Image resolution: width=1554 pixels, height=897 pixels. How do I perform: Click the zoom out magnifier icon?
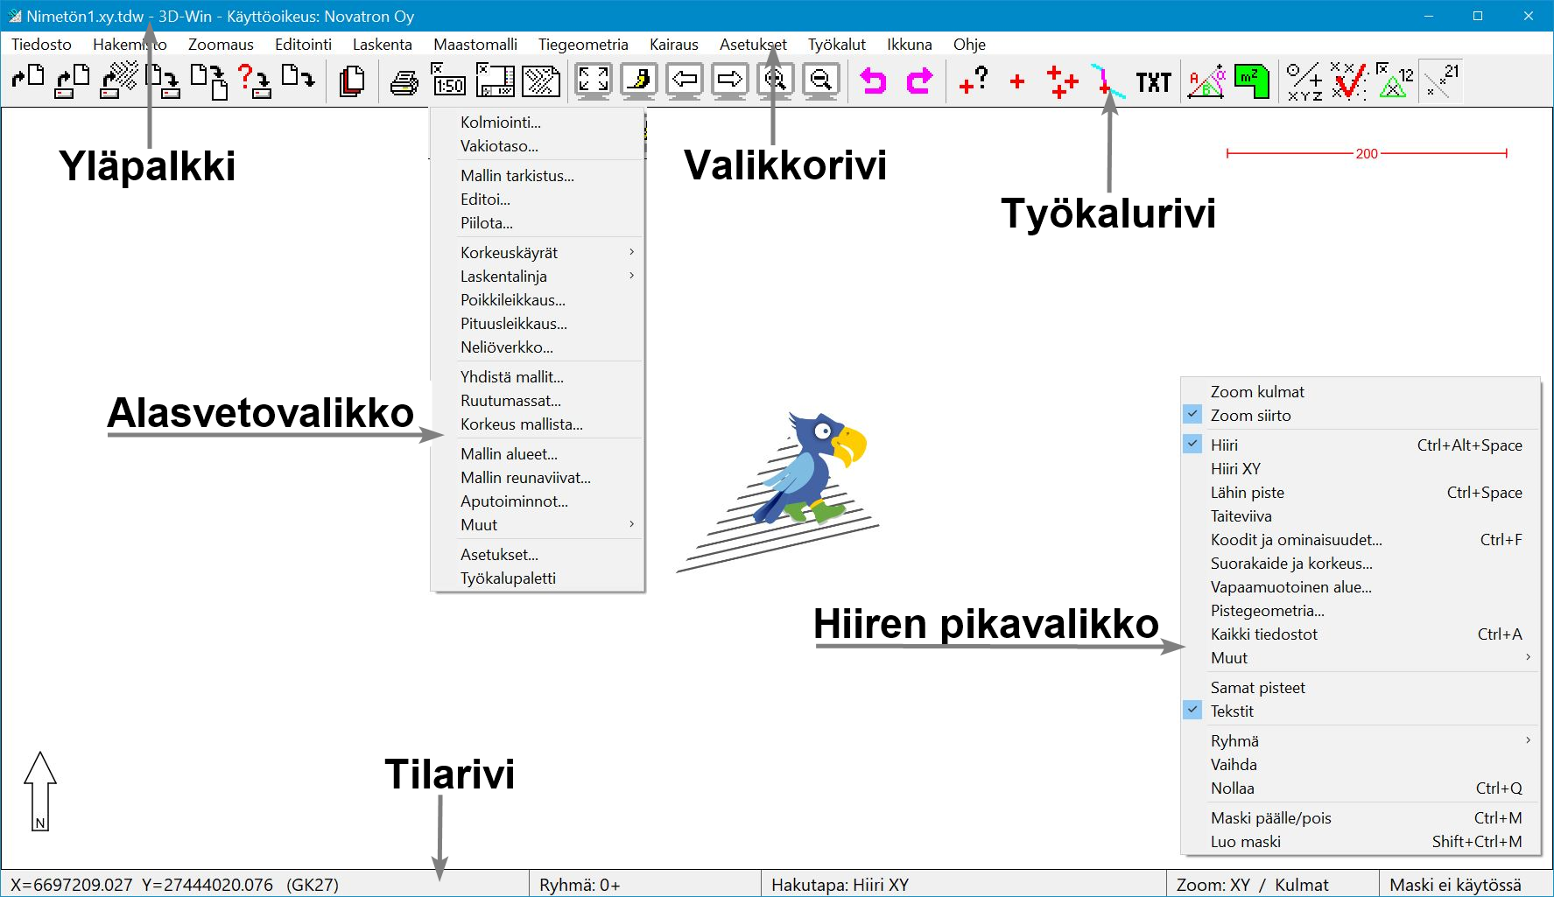(x=821, y=80)
